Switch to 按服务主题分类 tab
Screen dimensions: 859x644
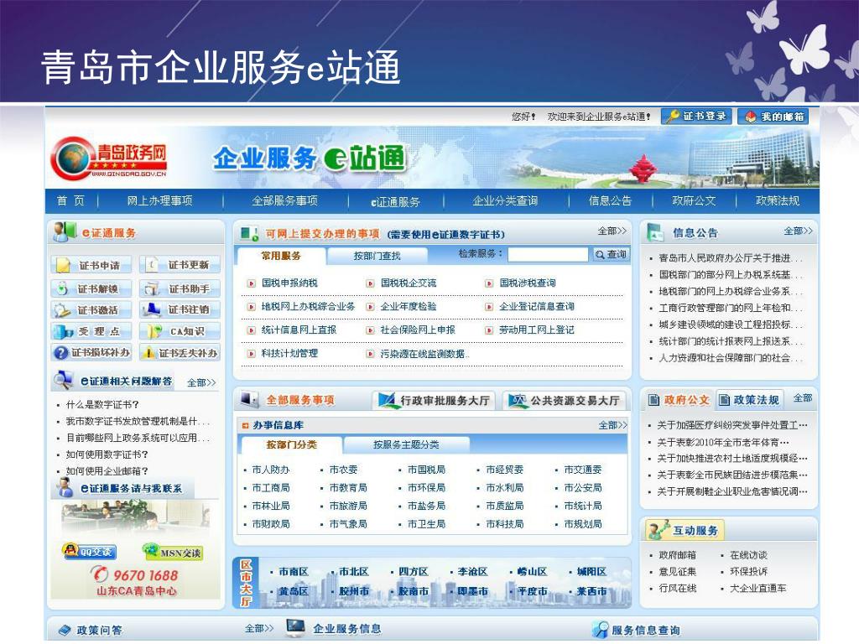click(406, 444)
